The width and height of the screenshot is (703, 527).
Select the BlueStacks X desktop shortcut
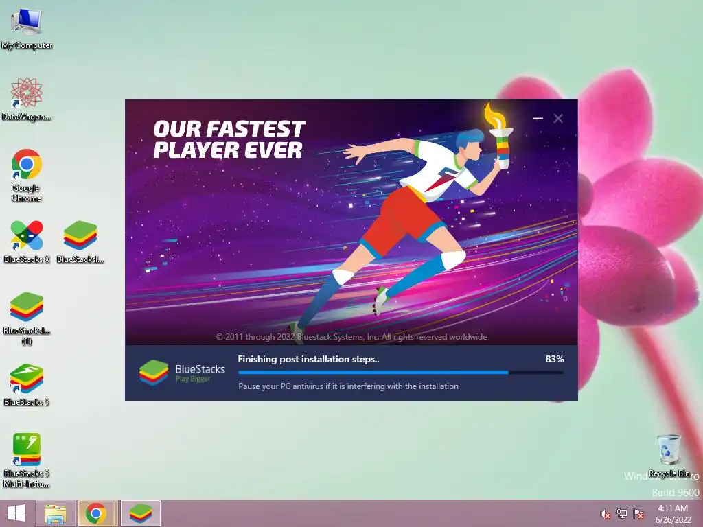27,242
